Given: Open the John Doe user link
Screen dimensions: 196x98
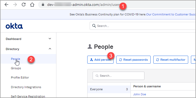Looking at the screenshot, I should [140, 94].
